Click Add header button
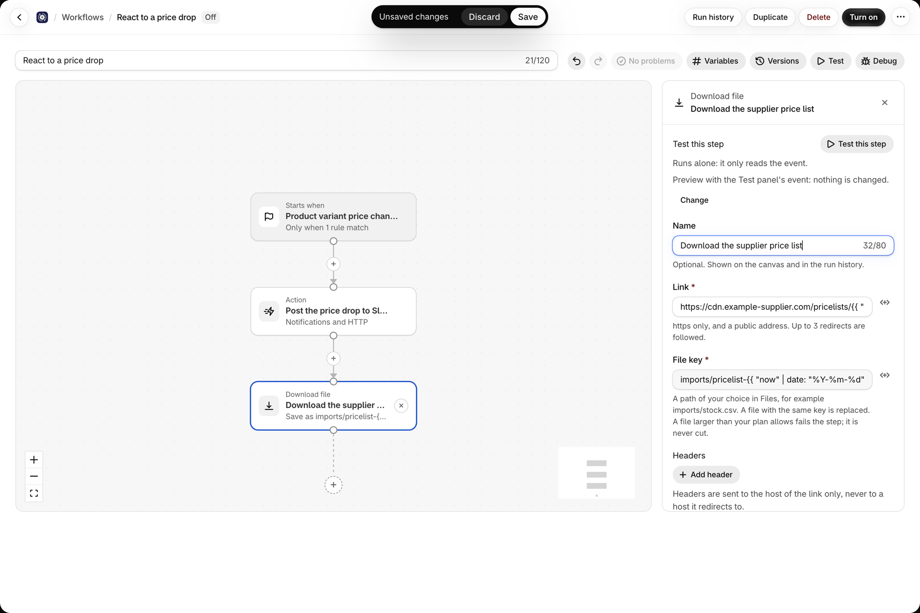This screenshot has height=613, width=920. coord(706,475)
